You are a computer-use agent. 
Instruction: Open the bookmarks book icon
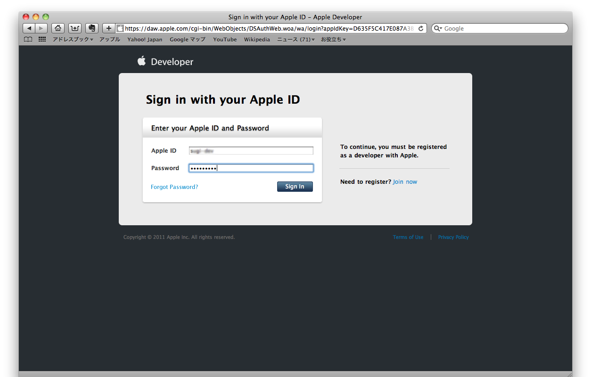point(28,40)
